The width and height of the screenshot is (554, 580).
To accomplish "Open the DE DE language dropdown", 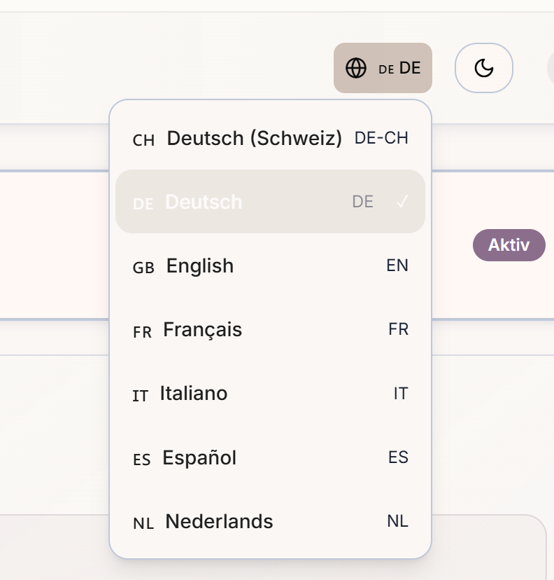I will pyautogui.click(x=383, y=68).
